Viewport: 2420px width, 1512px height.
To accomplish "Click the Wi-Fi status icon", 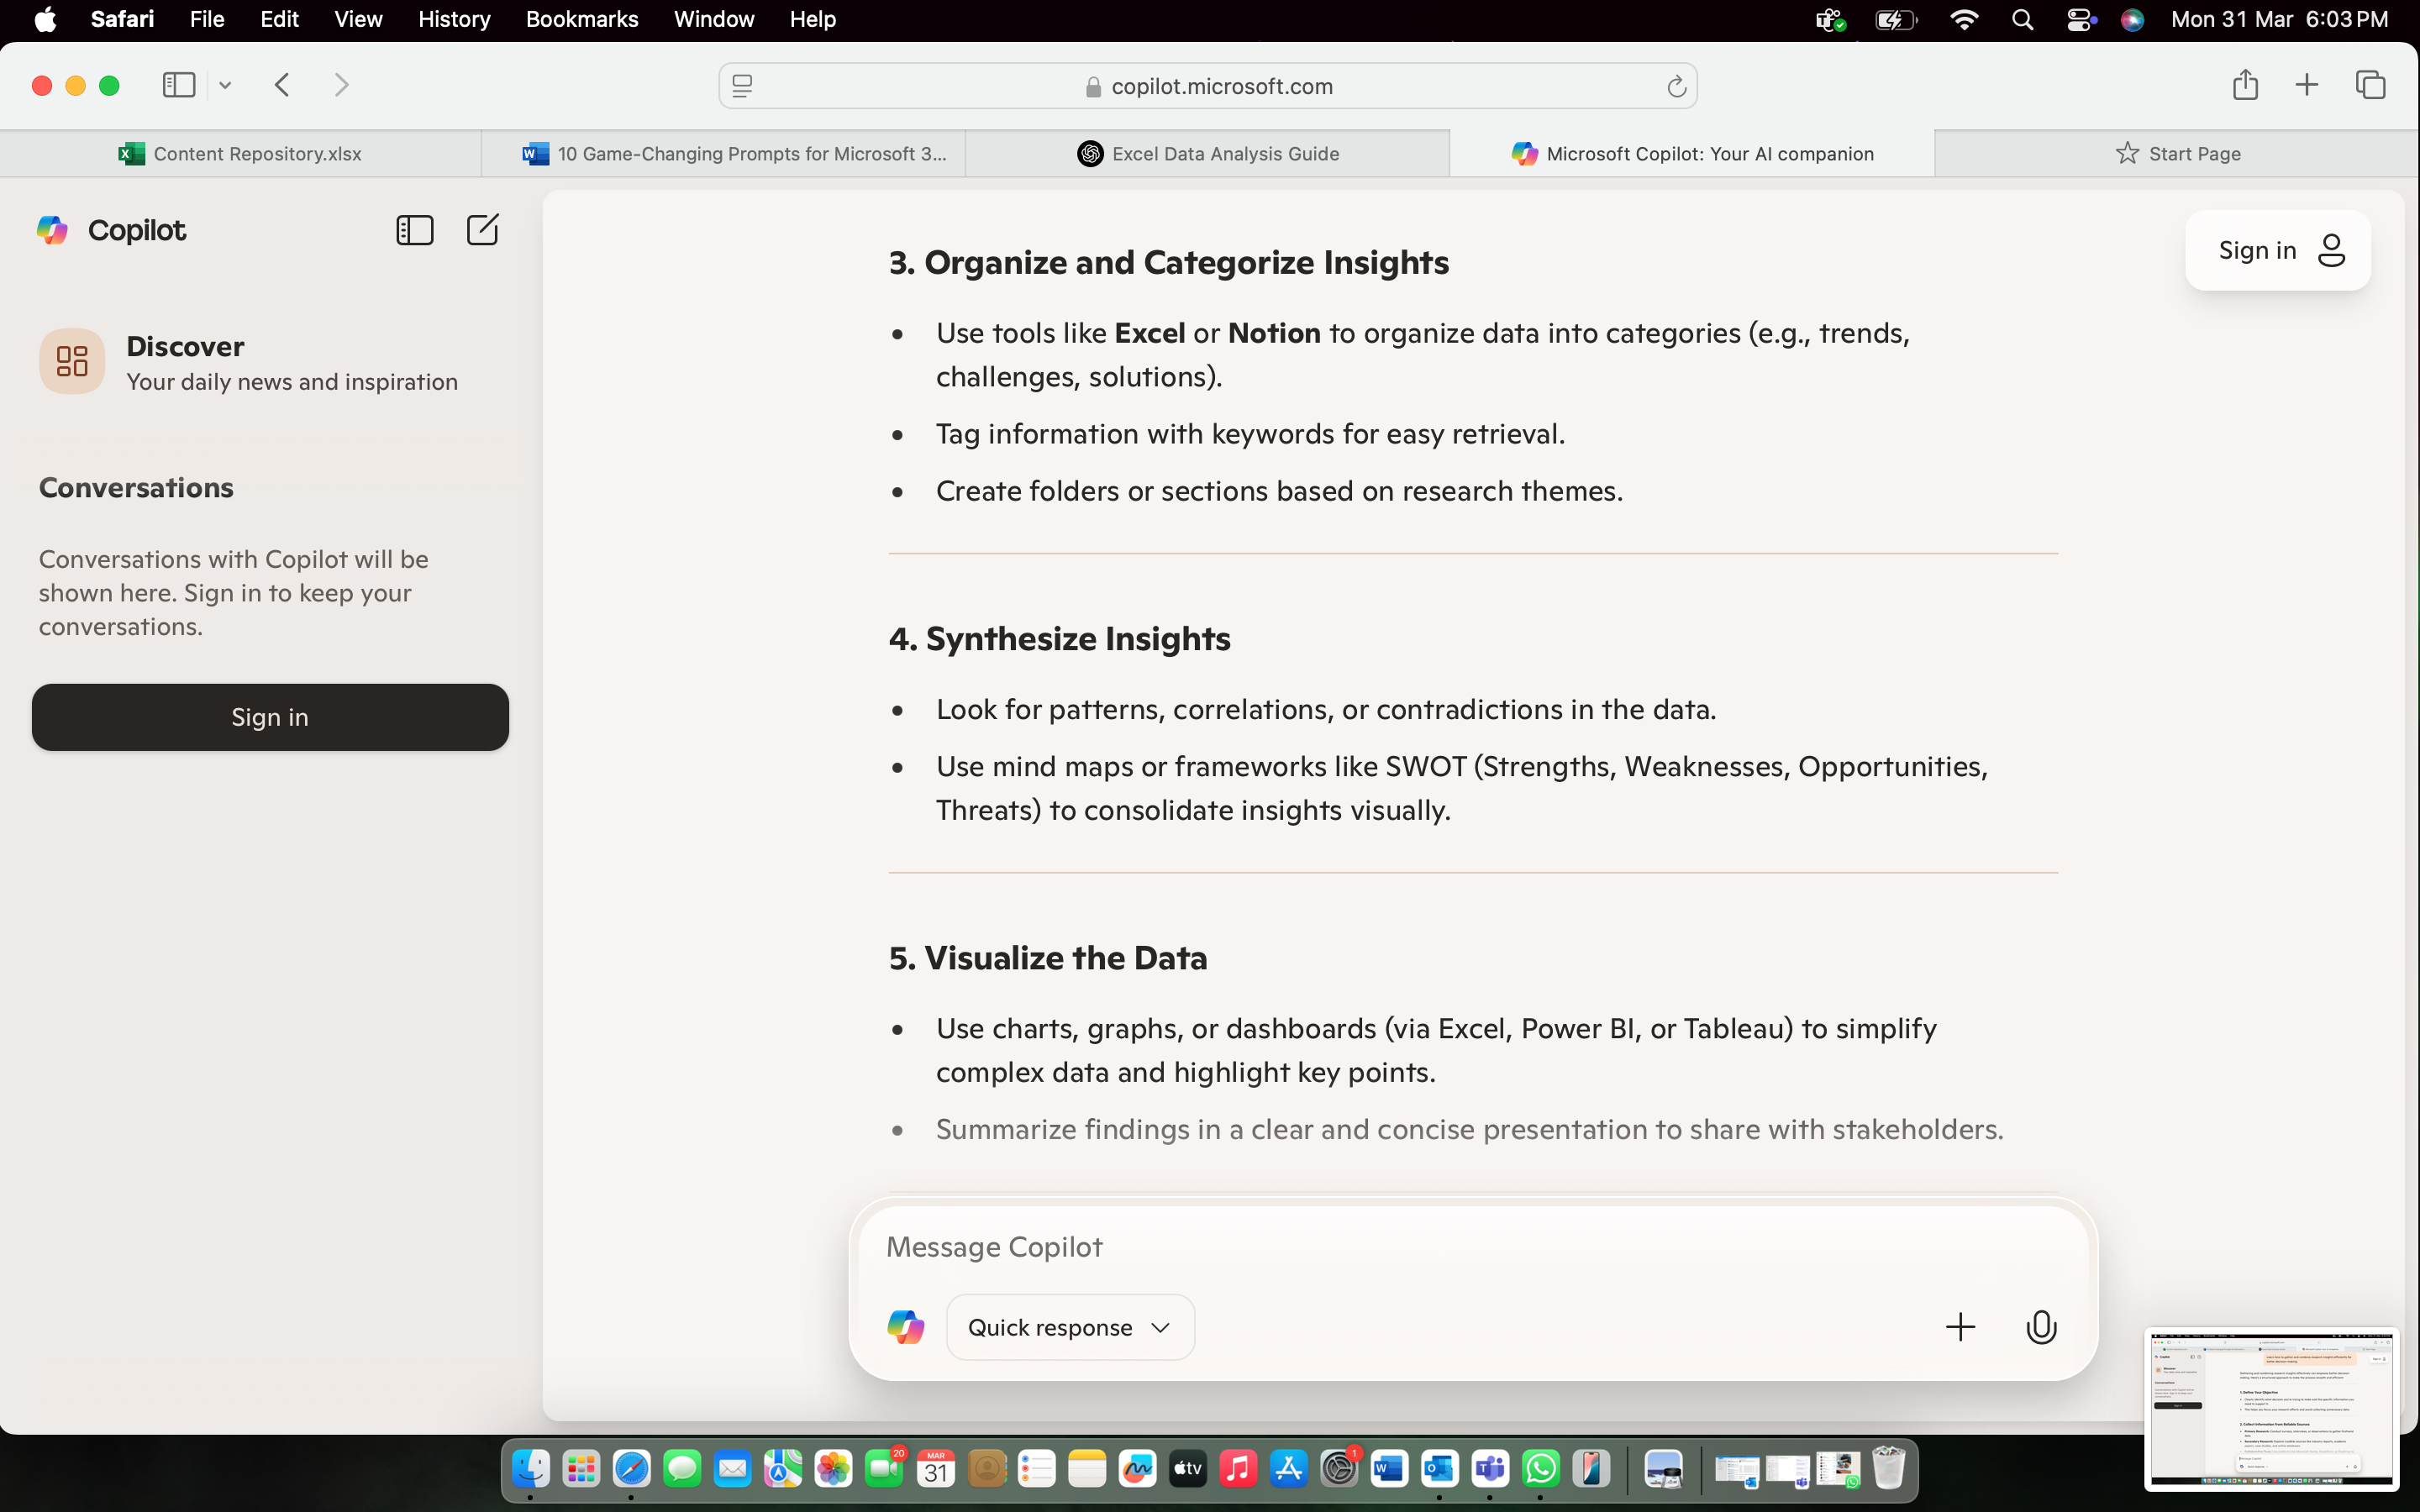I will 1964,19.
